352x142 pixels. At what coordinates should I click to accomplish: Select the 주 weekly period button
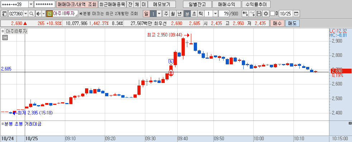[x=166, y=14]
